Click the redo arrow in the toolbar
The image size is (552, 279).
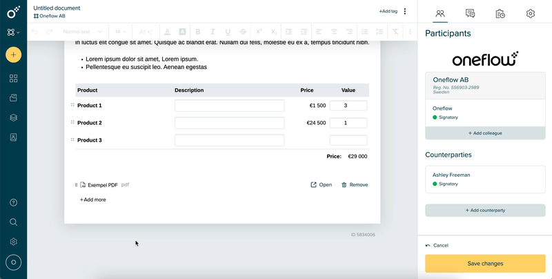(50, 32)
